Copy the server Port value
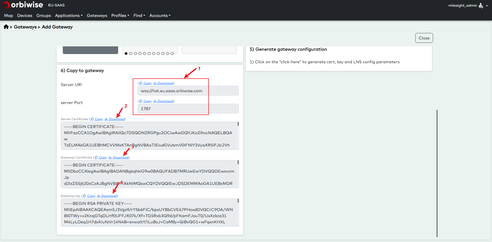 (x=146, y=101)
